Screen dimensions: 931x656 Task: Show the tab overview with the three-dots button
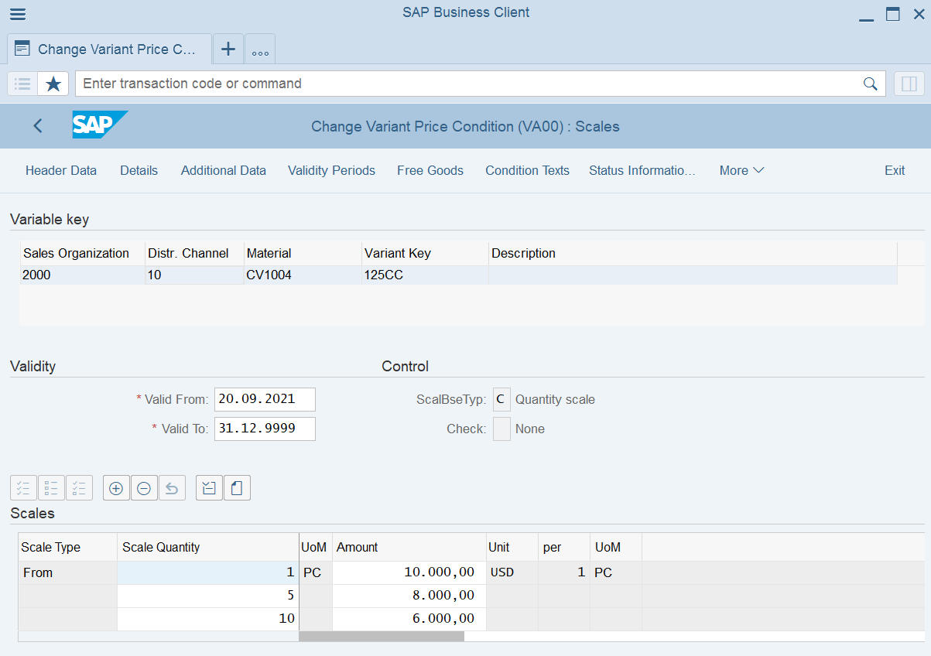click(x=260, y=50)
